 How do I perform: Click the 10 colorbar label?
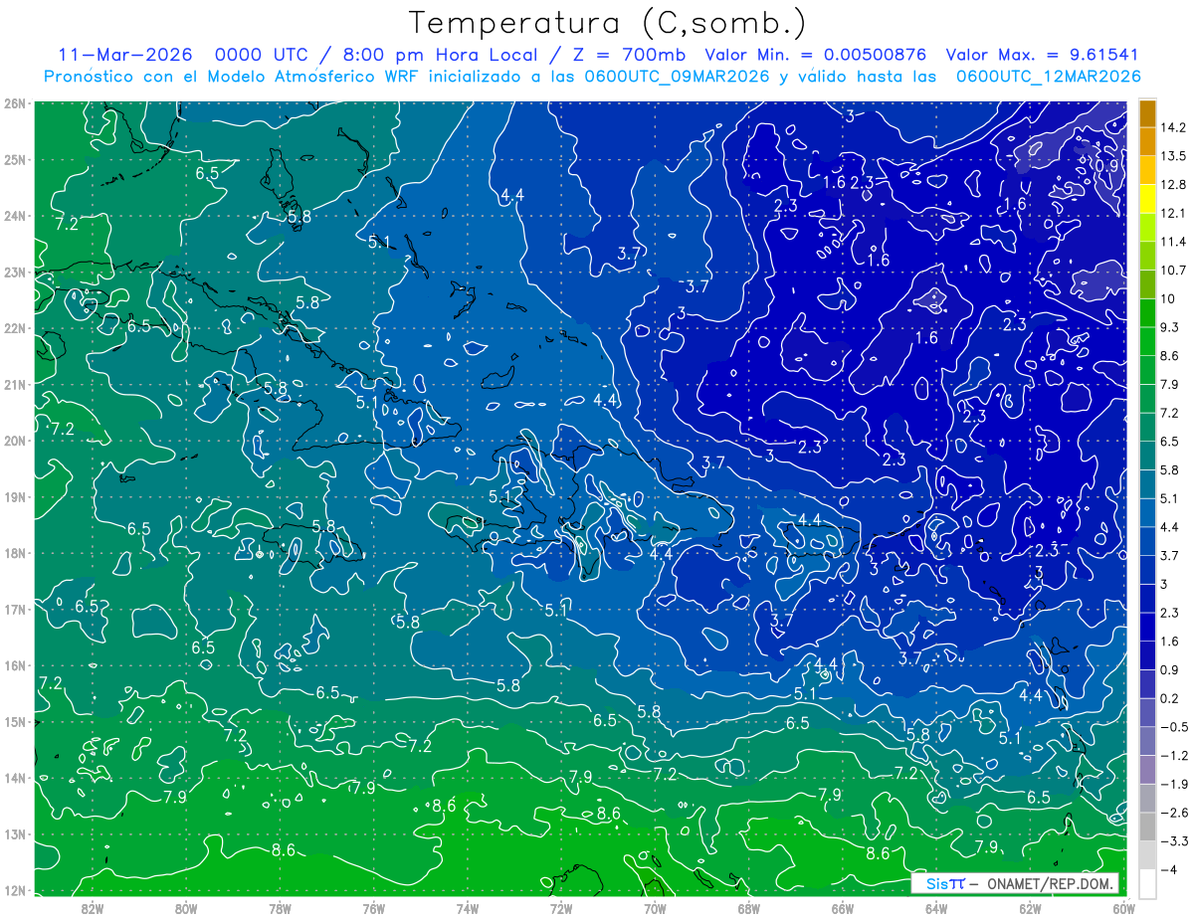(1169, 298)
